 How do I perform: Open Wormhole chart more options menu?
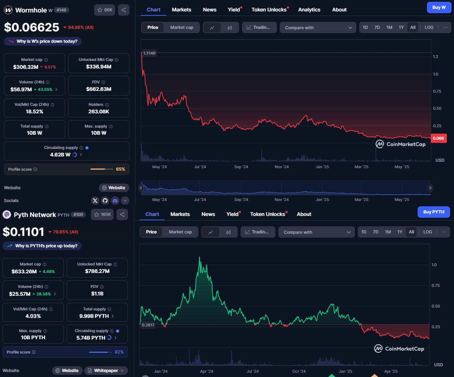445,27
